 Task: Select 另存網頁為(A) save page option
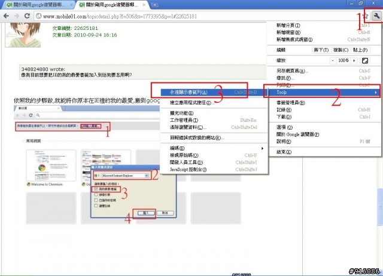tap(324, 71)
